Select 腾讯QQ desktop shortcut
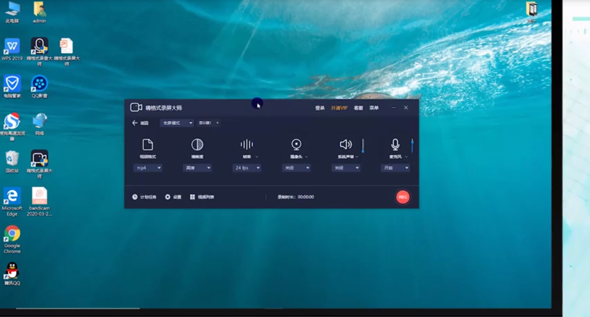 (x=12, y=274)
